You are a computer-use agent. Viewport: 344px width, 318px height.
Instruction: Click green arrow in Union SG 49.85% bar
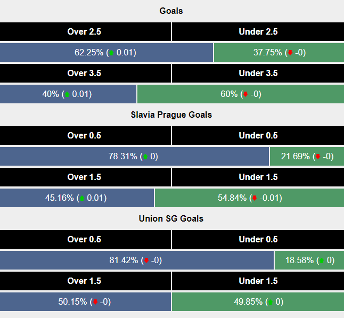pyautogui.click(x=270, y=302)
